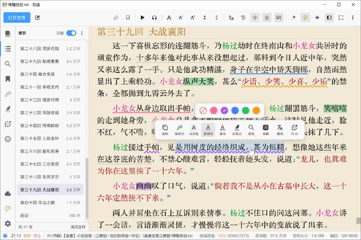The width and height of the screenshot is (361, 240).
Task: Start auto-reading with the play icon
Action: (x=143, y=18)
